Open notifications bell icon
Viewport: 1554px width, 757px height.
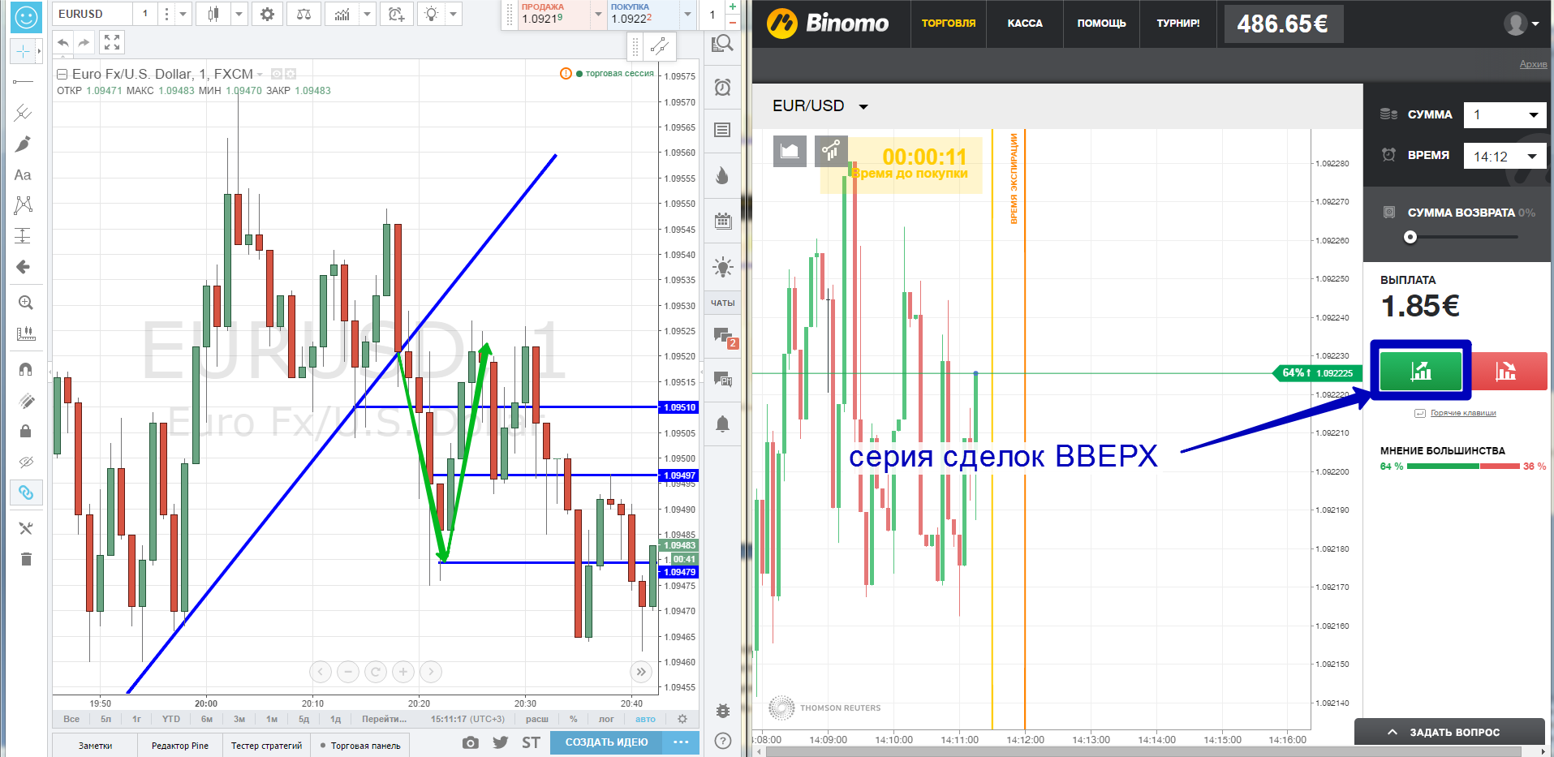pos(722,424)
